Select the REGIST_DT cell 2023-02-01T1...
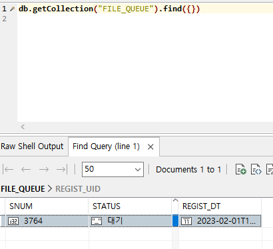This screenshot has height=249, width=273. pos(220,221)
